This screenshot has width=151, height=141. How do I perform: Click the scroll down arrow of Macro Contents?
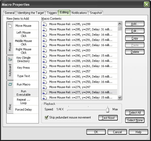click(x=120, y=97)
